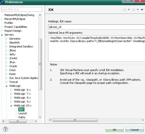Viewport: 145px width, 134px height.
Task: Click the Weblogic JDK name field
Action: tap(97, 27)
